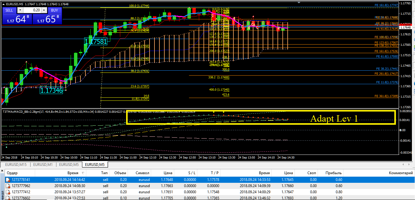Close the terminal panel with the x

coord(2,171)
